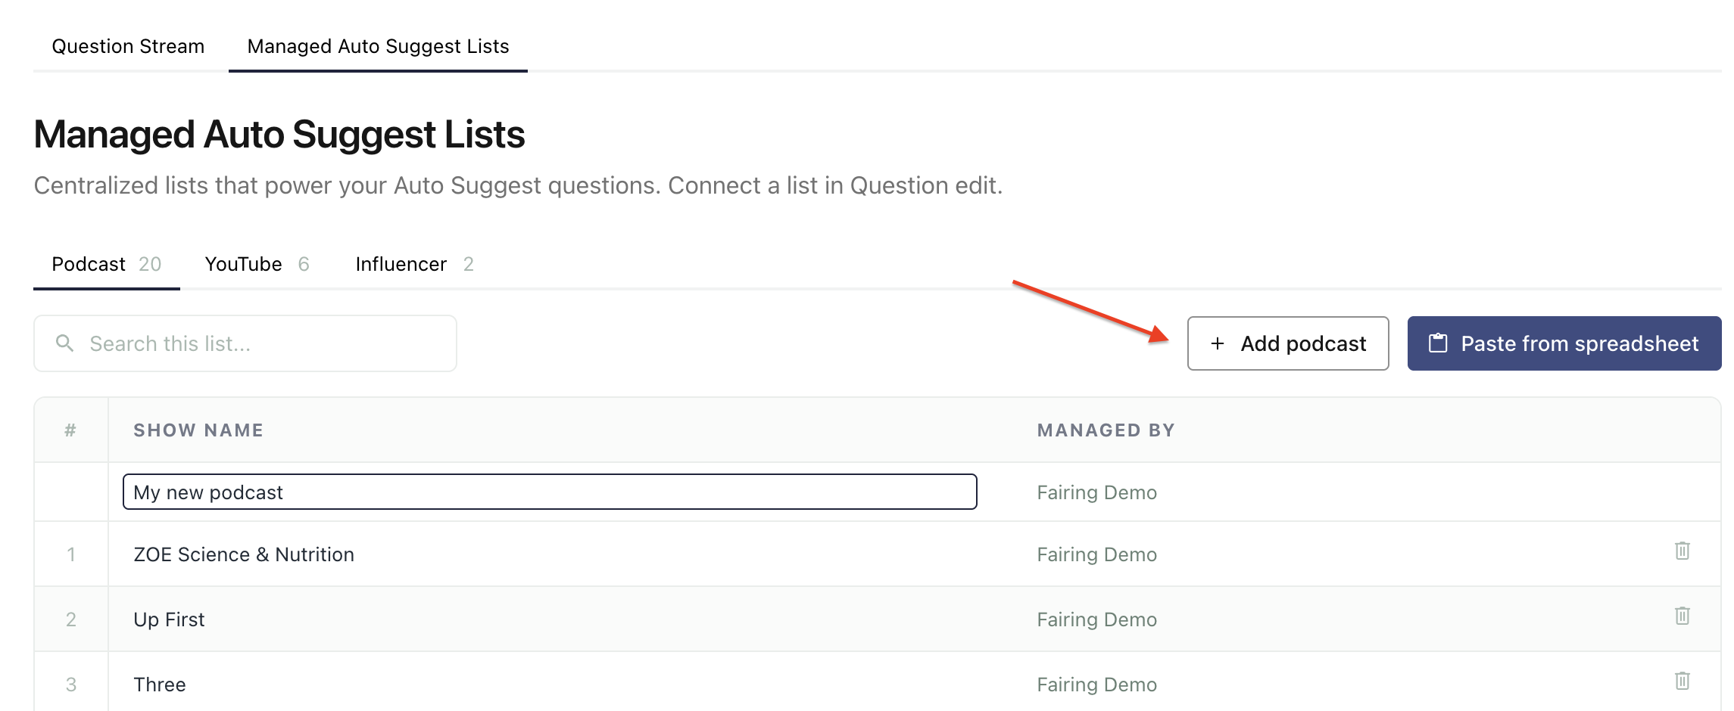
Task: Focus the Search this list field
Action: [x=245, y=343]
